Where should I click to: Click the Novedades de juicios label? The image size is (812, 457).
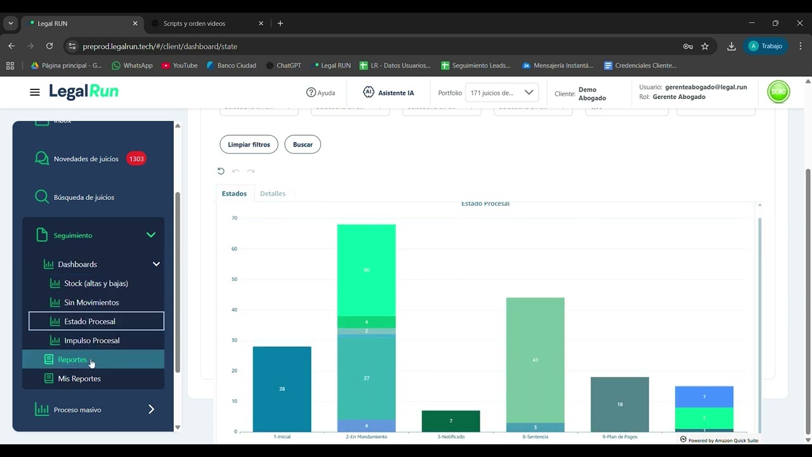86,159
